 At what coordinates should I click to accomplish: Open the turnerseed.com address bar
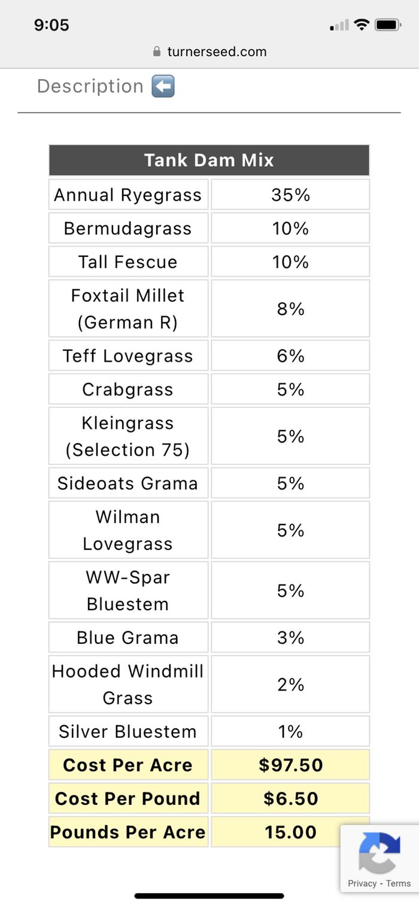coord(209,52)
